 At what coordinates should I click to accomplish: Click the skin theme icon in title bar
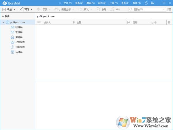click(152, 3)
